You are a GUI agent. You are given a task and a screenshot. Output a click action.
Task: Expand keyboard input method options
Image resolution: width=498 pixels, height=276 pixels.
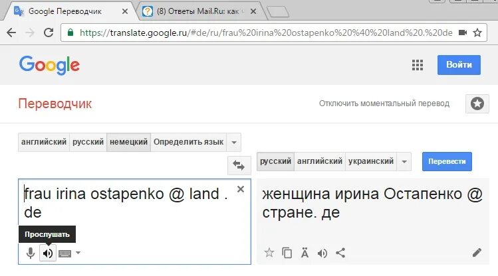pyautogui.click(x=78, y=253)
